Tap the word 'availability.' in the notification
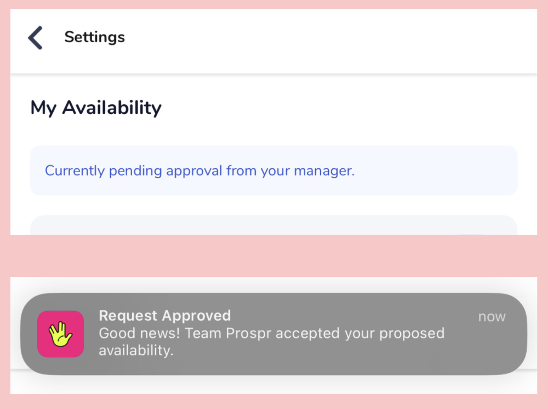 click(x=136, y=350)
